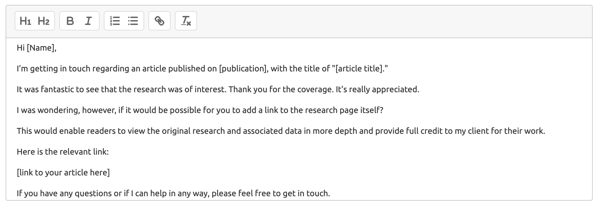
Task: Click the 'This would enable readers' paragraph
Action: click(x=281, y=131)
